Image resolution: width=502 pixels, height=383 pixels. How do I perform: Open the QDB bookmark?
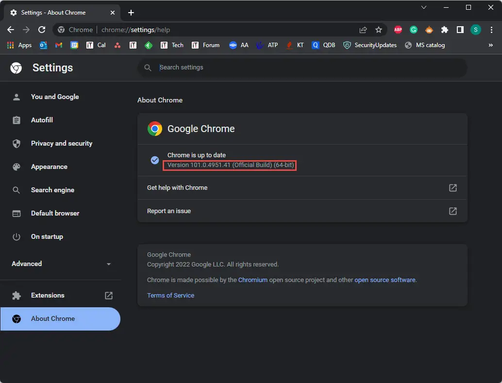click(323, 45)
